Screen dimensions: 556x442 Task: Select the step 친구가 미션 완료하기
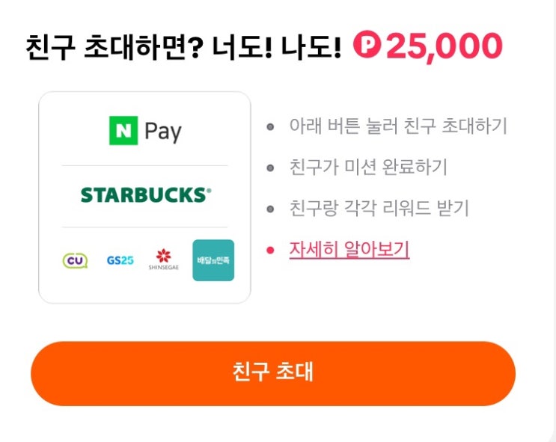click(368, 167)
